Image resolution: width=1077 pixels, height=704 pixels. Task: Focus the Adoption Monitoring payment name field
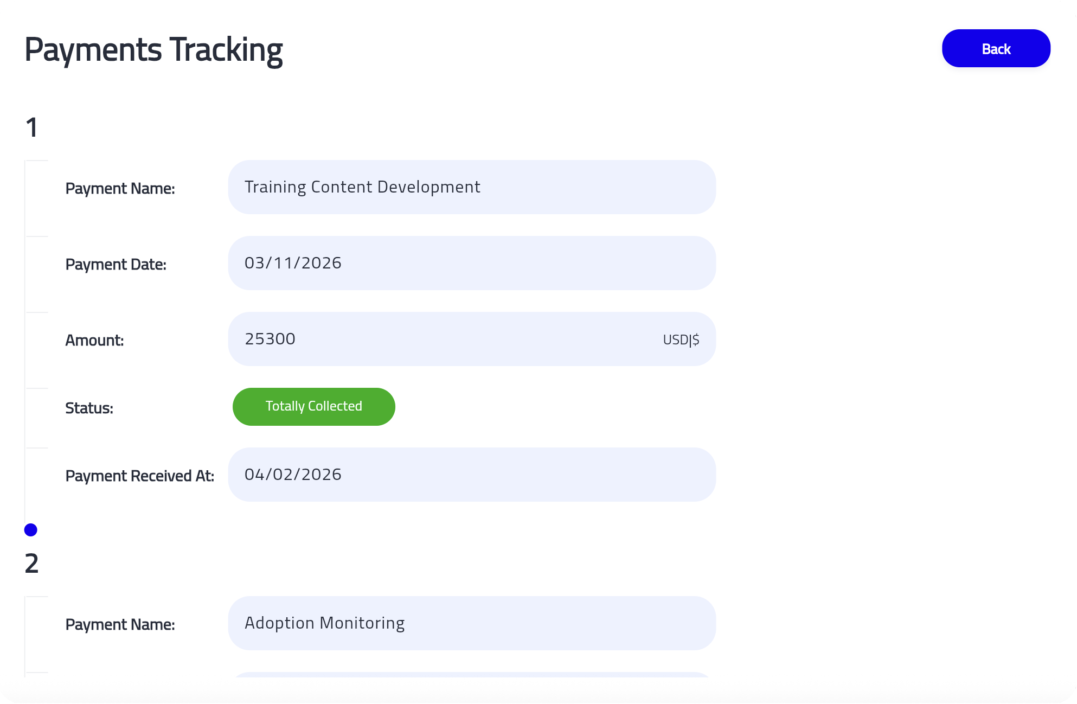click(x=471, y=623)
